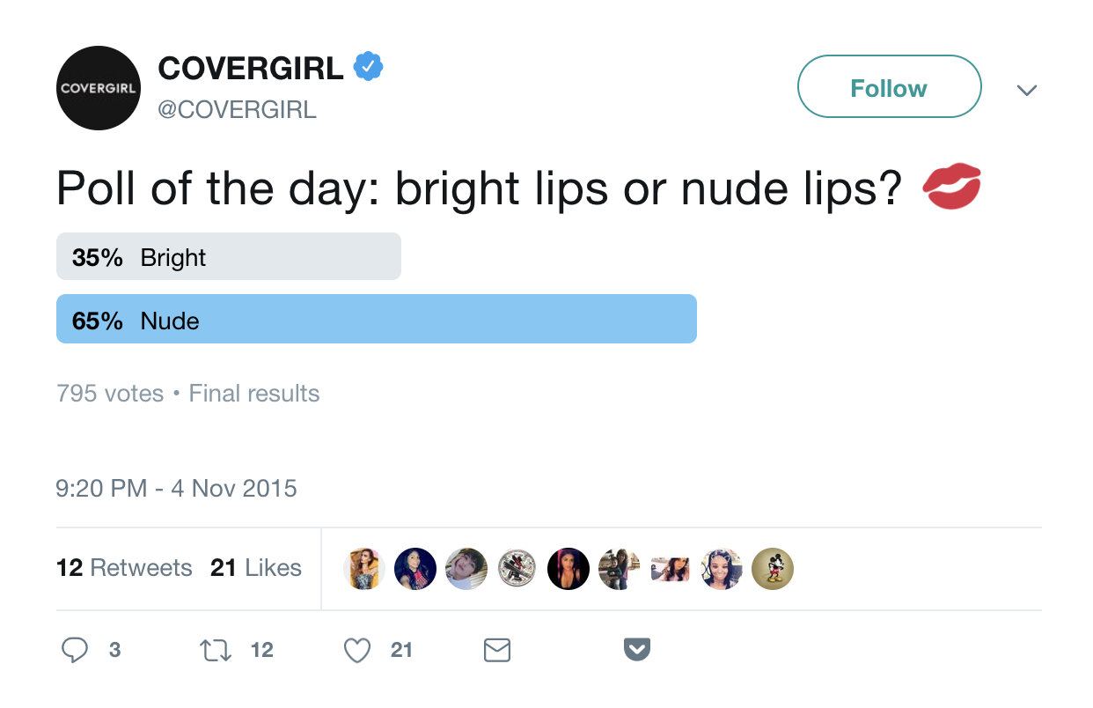Screen dimensions: 1093x708
Task: Click the reply speech bubble icon
Action: [x=76, y=651]
